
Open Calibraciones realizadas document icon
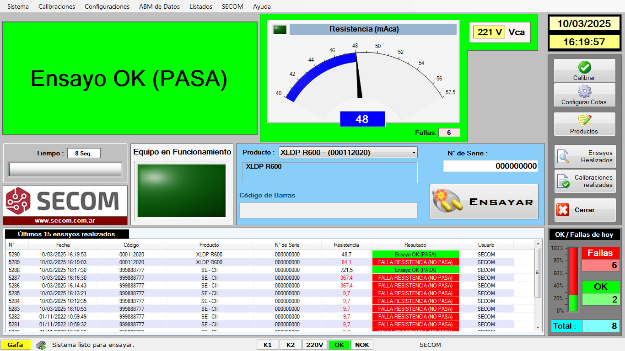(x=564, y=181)
